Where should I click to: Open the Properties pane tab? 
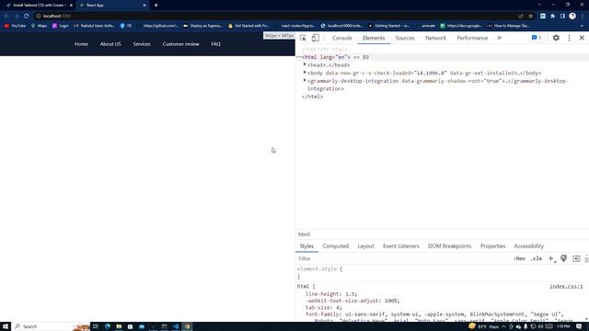point(492,246)
